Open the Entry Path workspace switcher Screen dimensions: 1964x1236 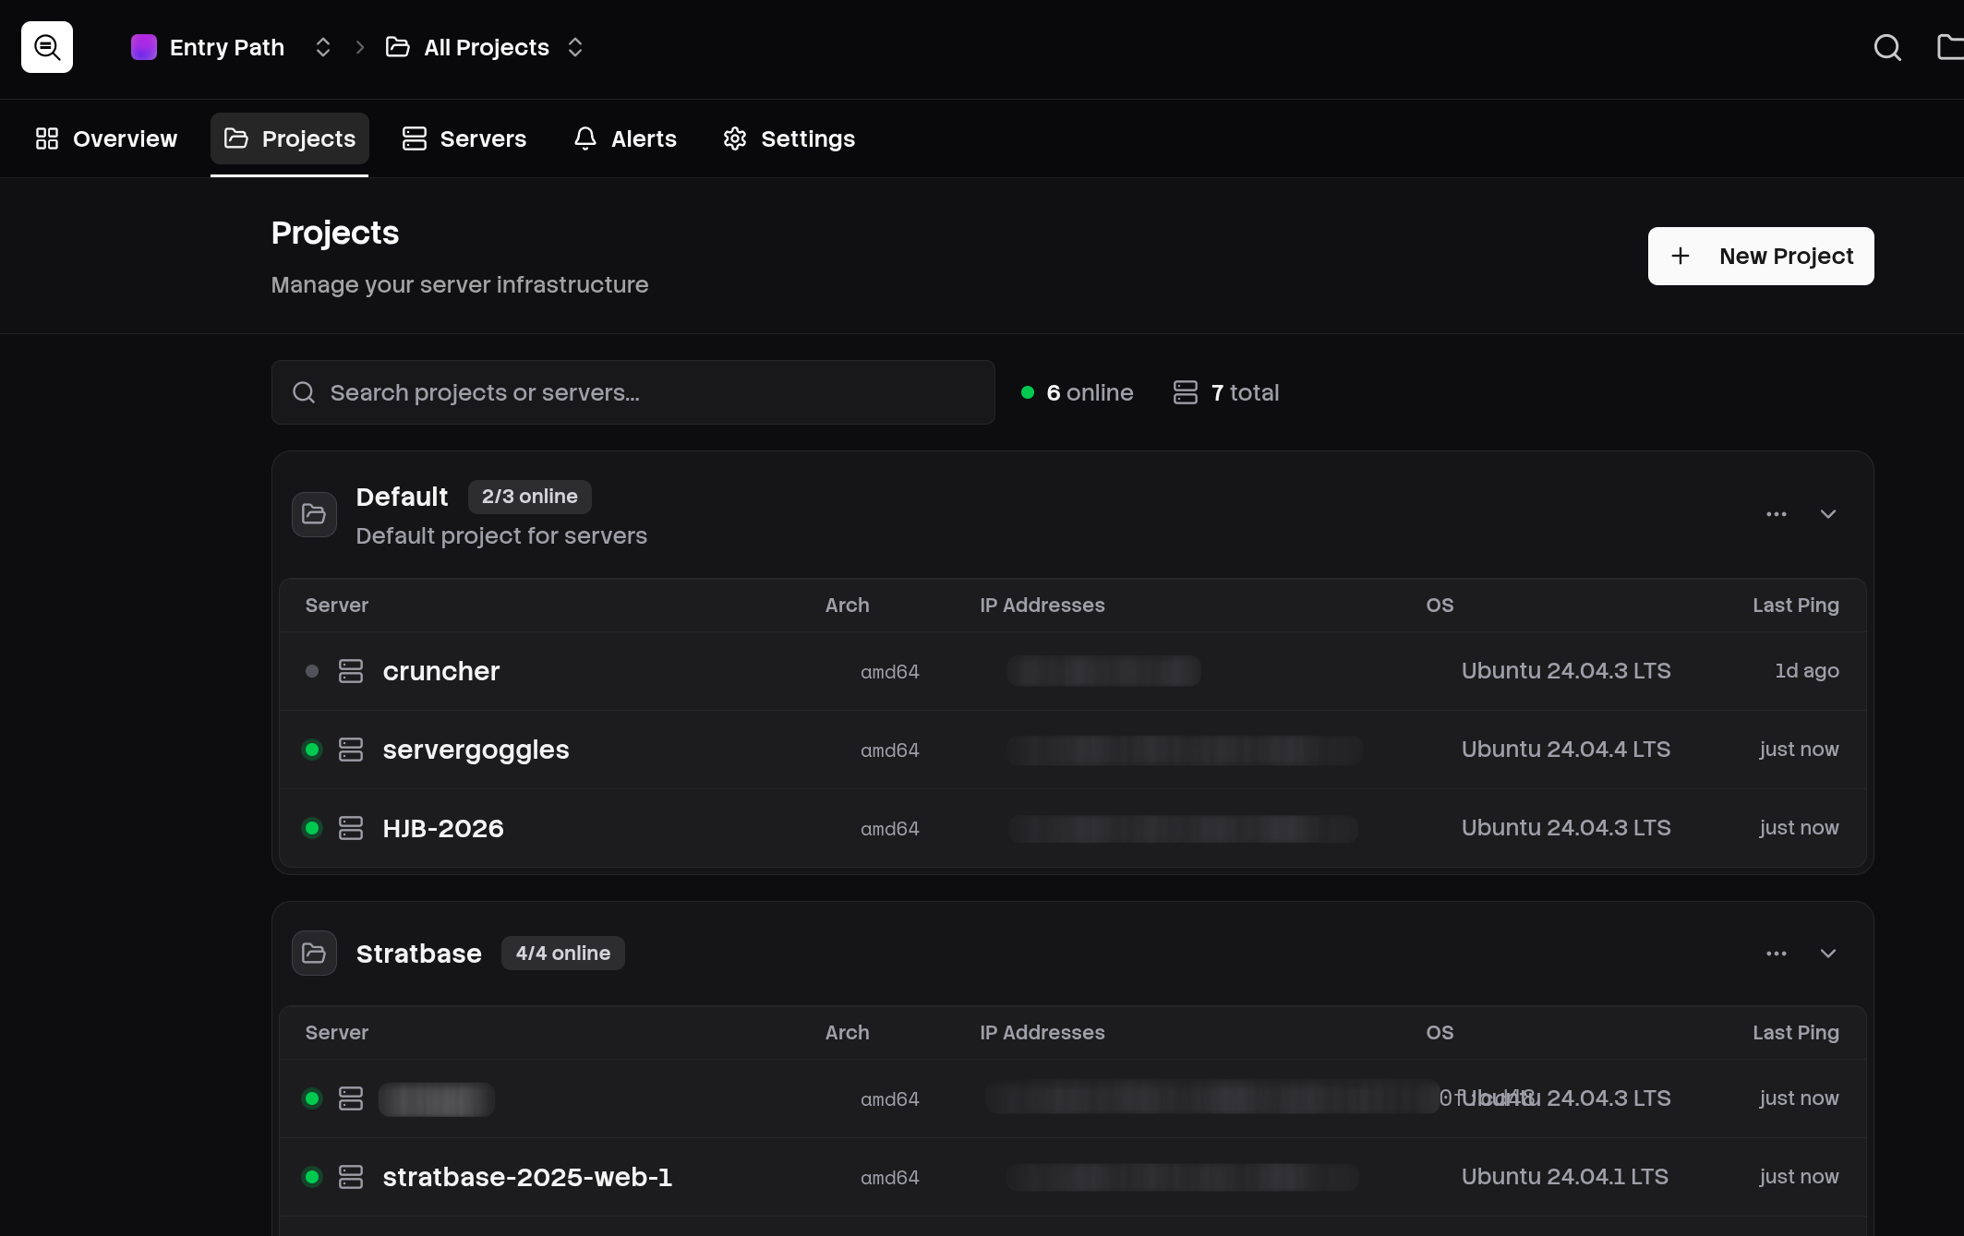pos(231,47)
